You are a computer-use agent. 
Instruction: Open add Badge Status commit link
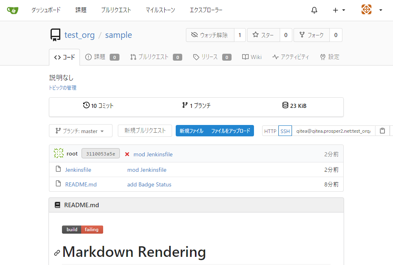click(x=149, y=184)
